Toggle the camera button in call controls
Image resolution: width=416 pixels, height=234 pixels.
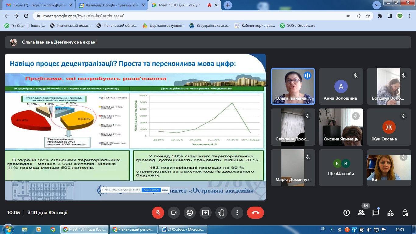pos(174,213)
